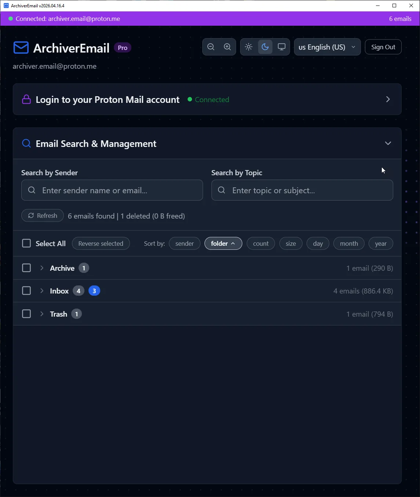Viewport: 420px width, 497px height.
Task: Click the 'Inbox' folder name
Action: pos(59,291)
